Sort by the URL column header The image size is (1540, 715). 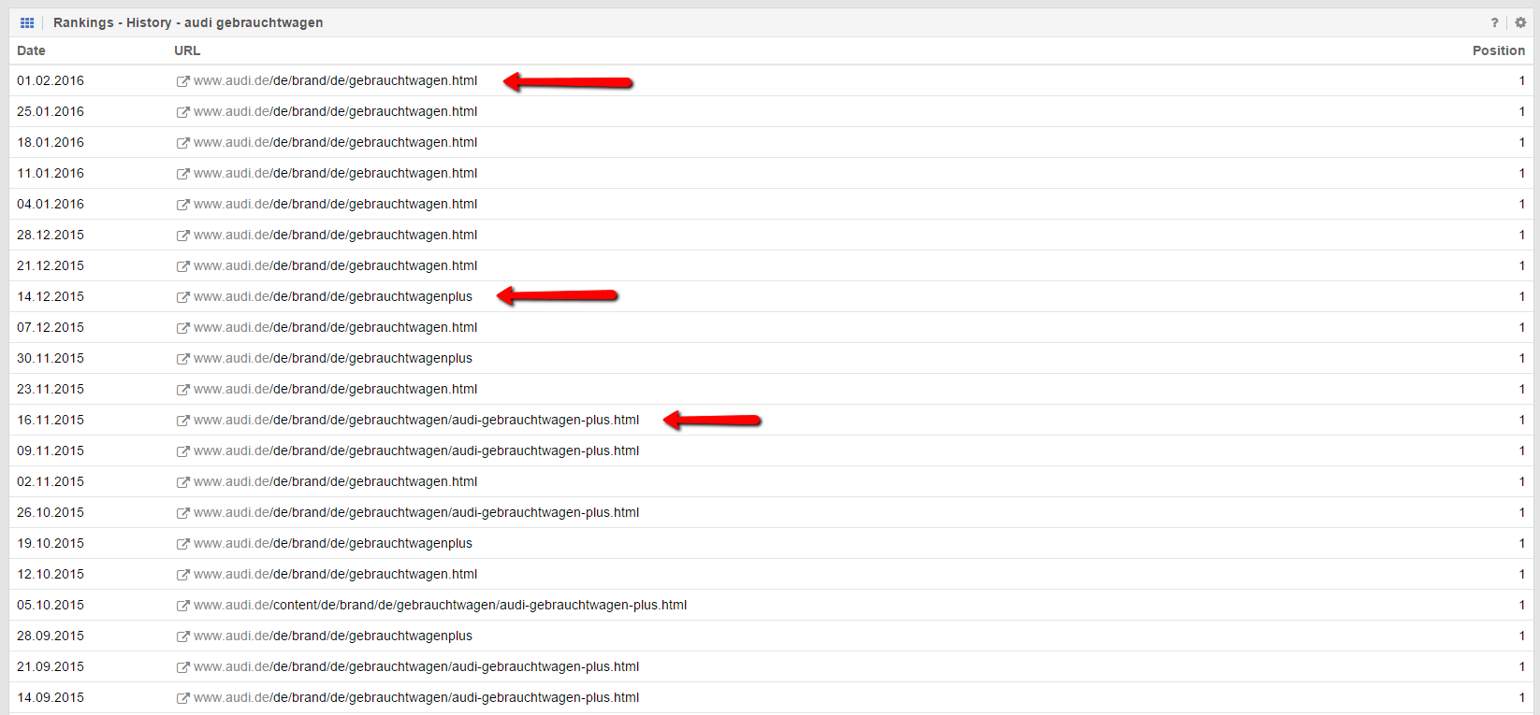pyautogui.click(x=187, y=50)
